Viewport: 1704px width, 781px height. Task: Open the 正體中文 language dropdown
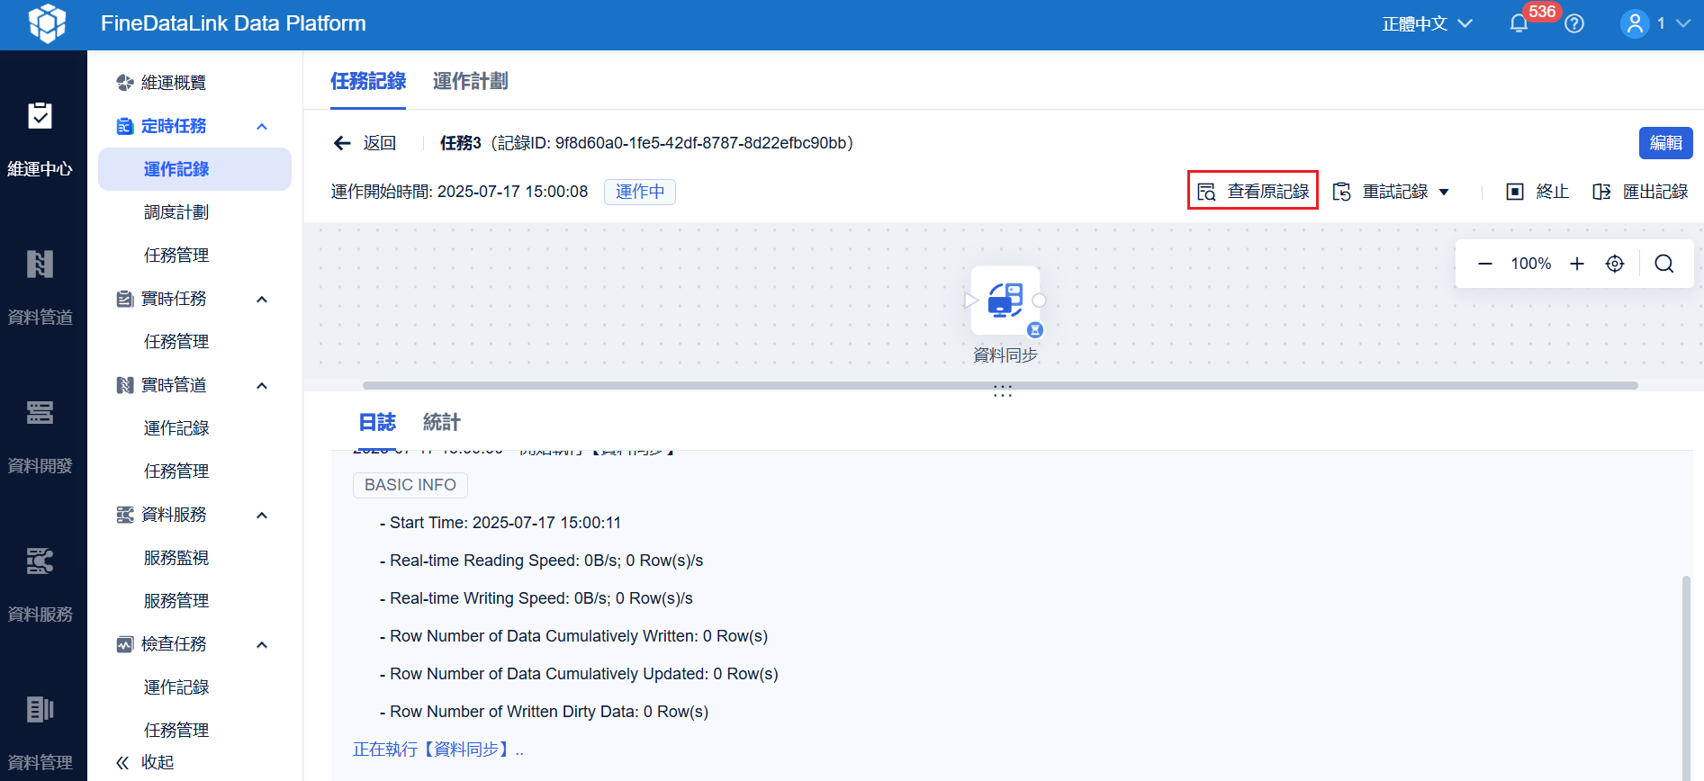(1427, 23)
